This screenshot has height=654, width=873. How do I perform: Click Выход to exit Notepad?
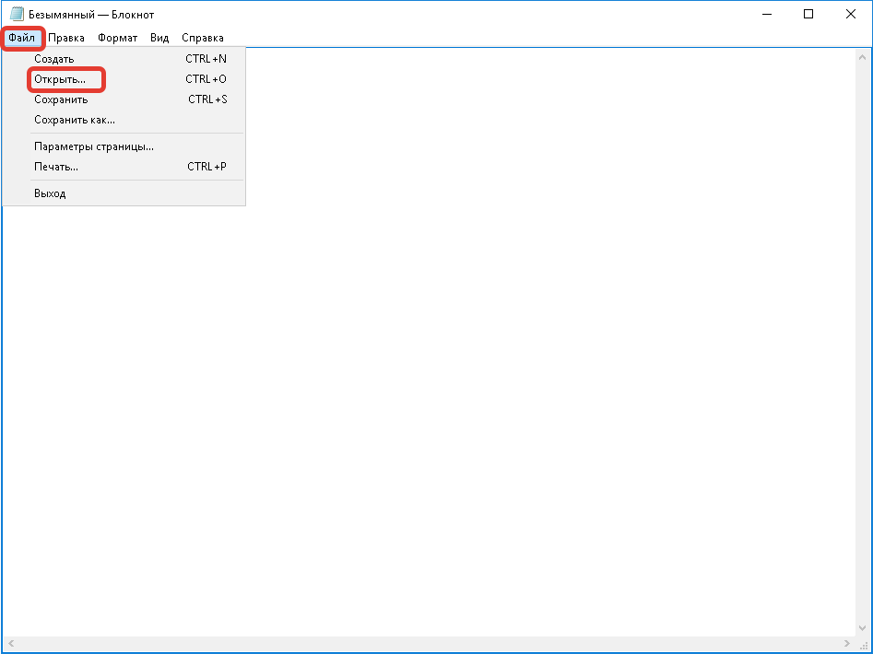click(x=50, y=193)
